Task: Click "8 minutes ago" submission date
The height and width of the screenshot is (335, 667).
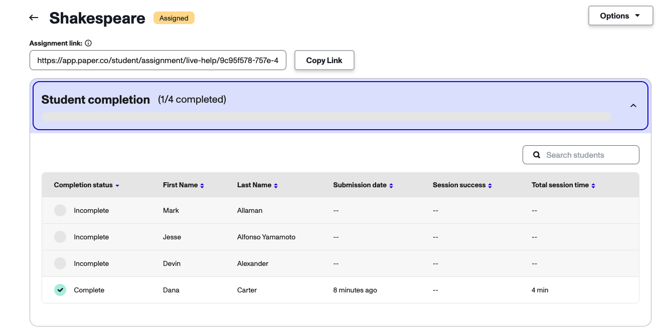Action: coord(355,290)
